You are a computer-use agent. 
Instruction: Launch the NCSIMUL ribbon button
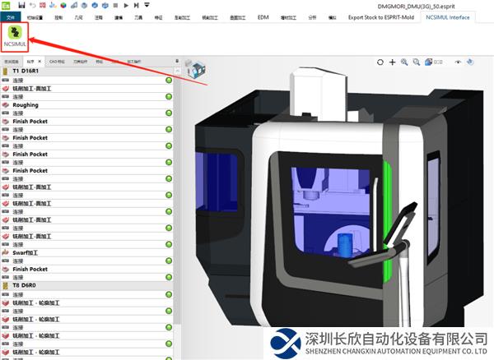point(14,35)
